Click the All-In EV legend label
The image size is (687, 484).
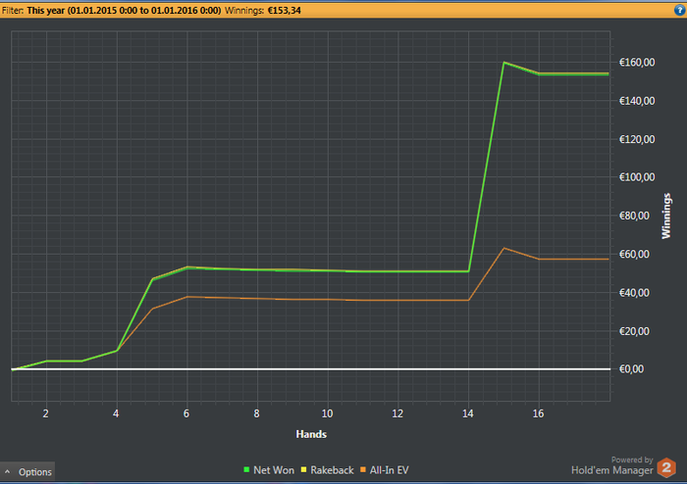389,470
